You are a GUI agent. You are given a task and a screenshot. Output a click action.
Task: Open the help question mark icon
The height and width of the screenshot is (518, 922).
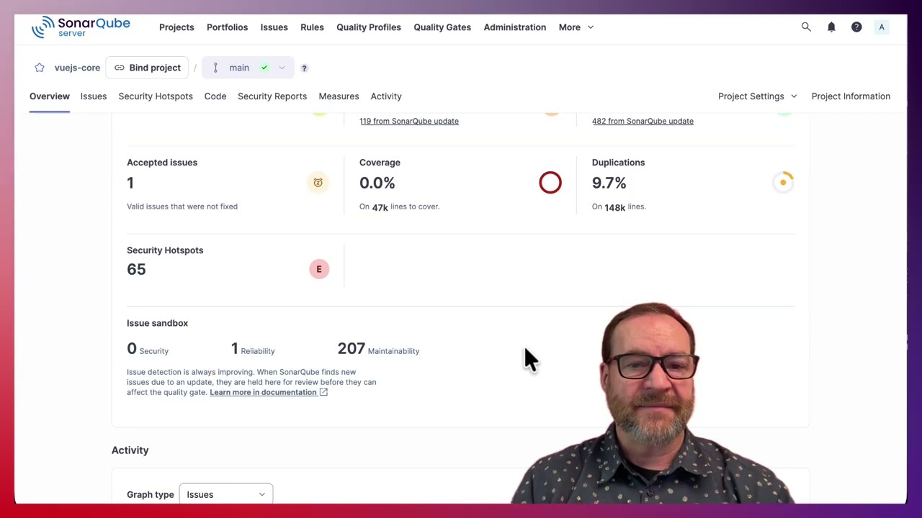click(x=856, y=27)
